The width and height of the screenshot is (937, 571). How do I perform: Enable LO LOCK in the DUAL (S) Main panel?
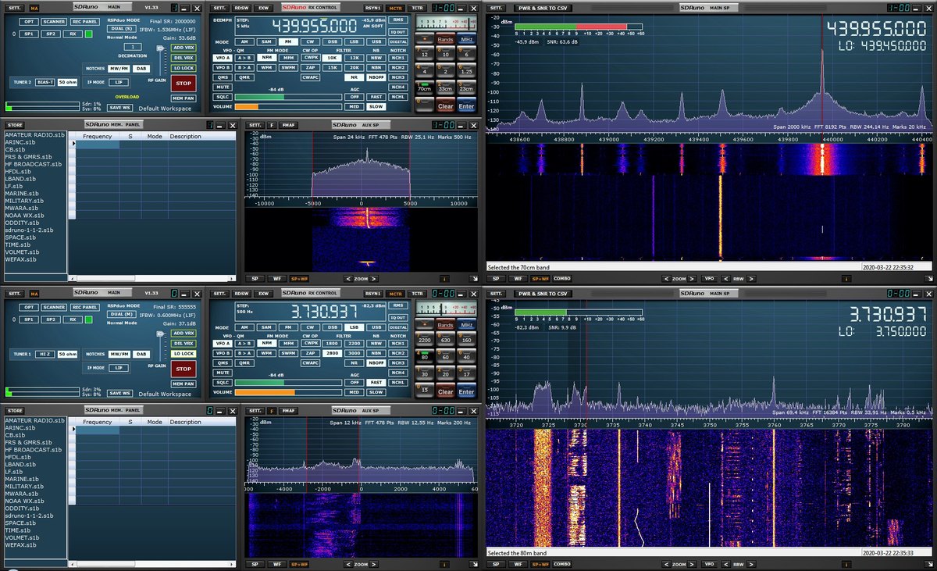coord(184,69)
